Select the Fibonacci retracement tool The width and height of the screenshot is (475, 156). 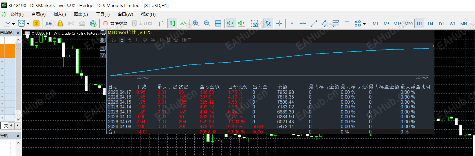pos(336,24)
